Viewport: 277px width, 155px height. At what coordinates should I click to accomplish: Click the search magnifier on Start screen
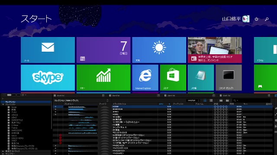click(x=267, y=19)
